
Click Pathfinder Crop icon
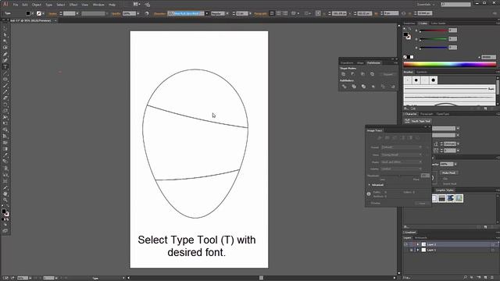point(373,87)
